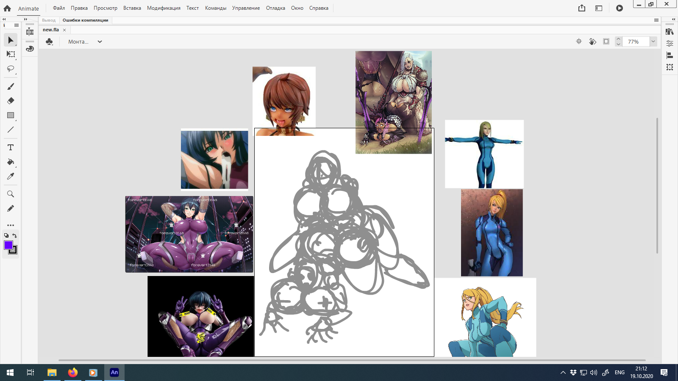Expand the right-hand panel dock arrows

[674, 19]
